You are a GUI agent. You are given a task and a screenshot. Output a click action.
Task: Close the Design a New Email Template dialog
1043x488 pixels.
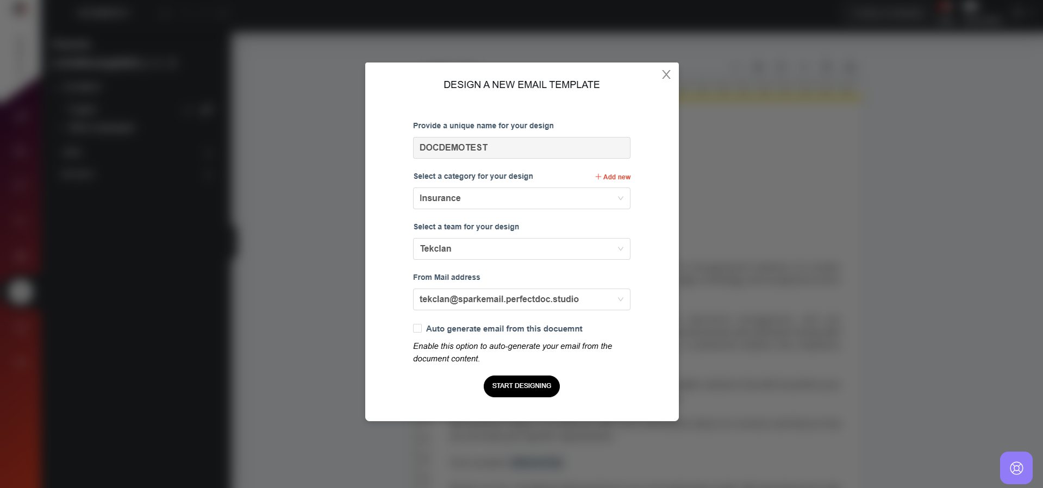666,74
